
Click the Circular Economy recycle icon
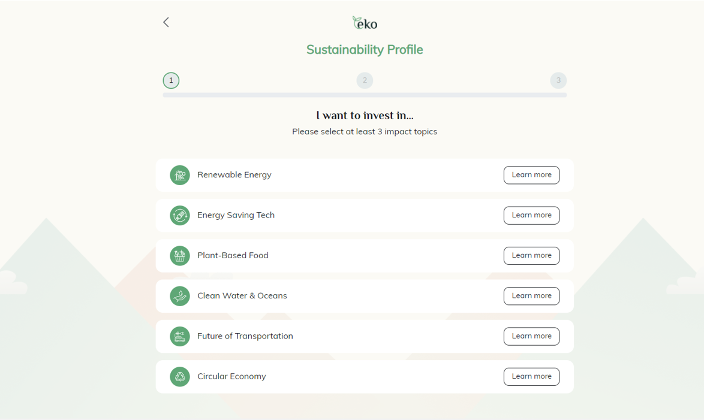pyautogui.click(x=180, y=377)
